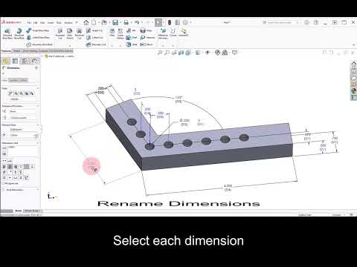The height and width of the screenshot is (267, 357).
Task: Click the Select cursor tool icon
Action: tap(158, 22)
